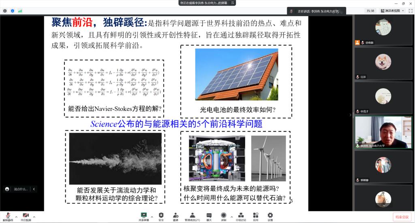Expand the audio options arrow beside microphone
The width and height of the screenshot is (415, 223).
coord(16,217)
